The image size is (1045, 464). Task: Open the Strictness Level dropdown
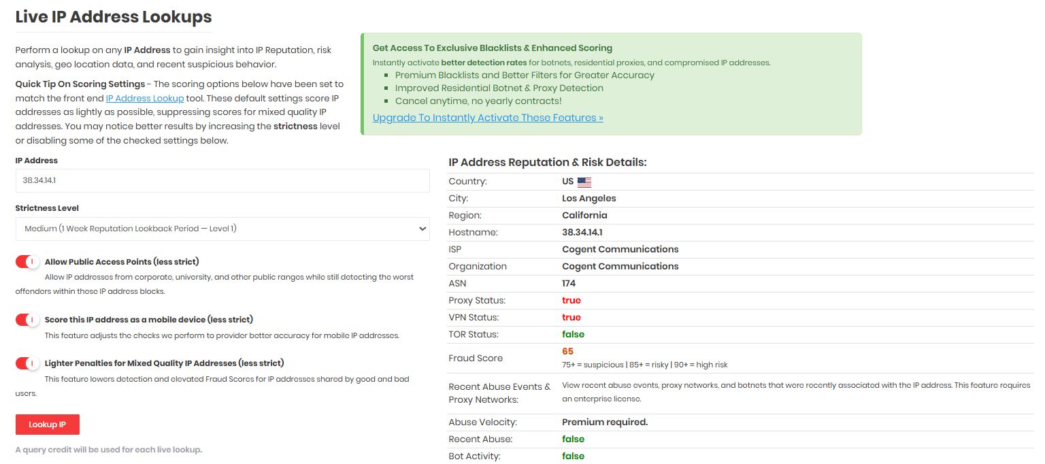point(222,229)
